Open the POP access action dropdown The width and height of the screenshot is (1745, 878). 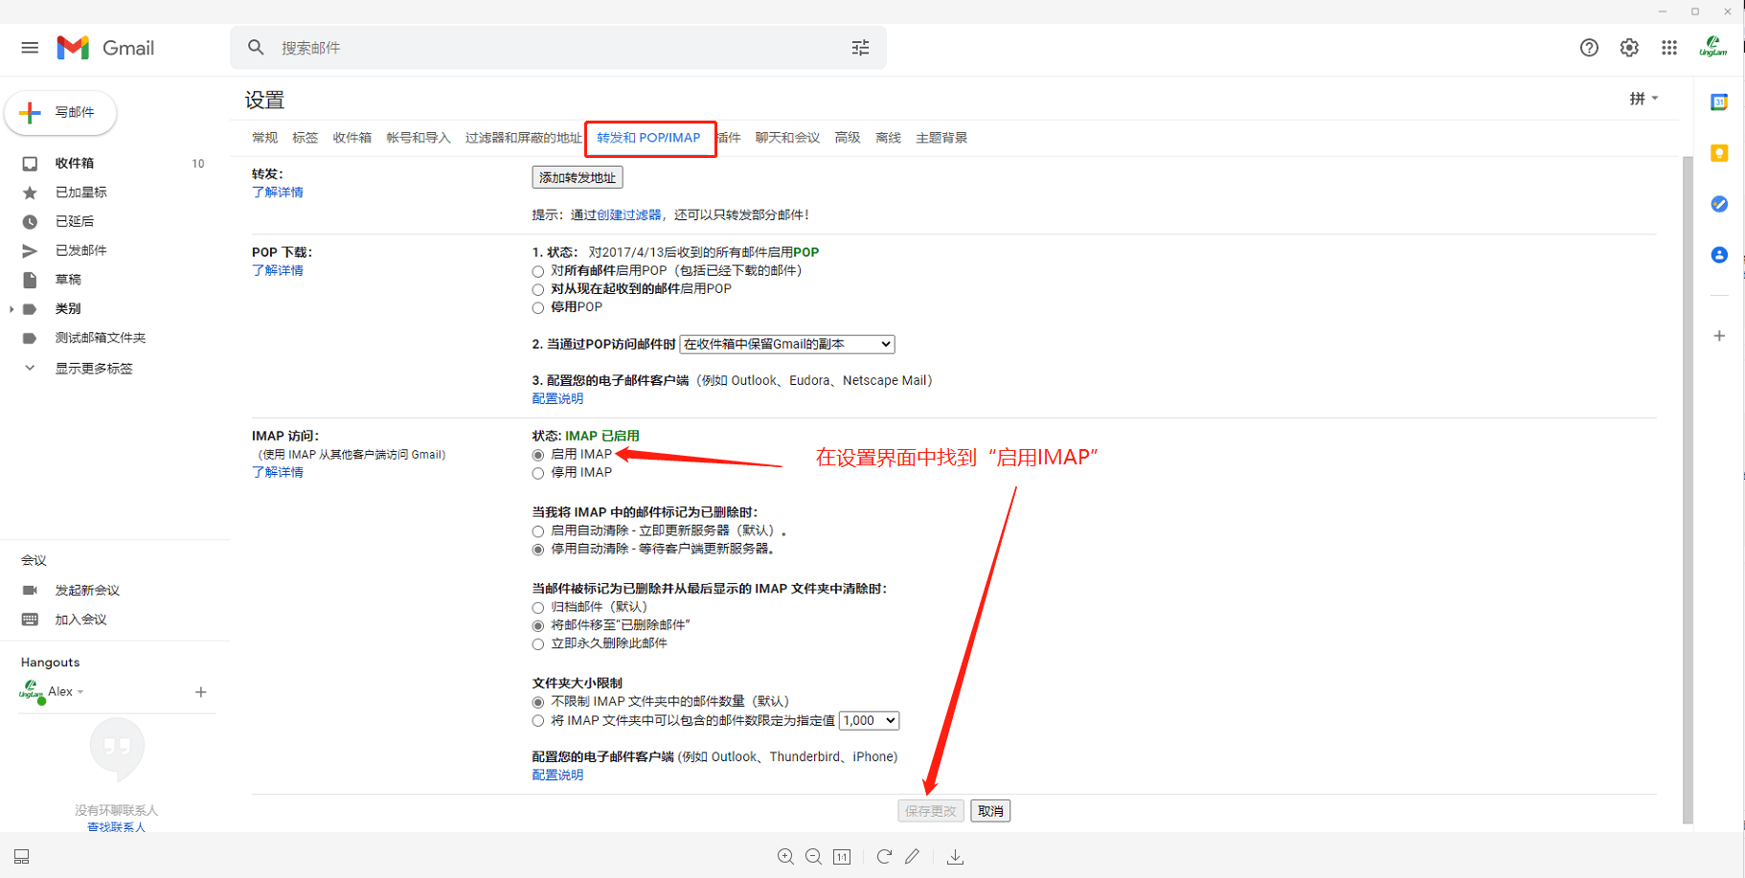tap(786, 345)
